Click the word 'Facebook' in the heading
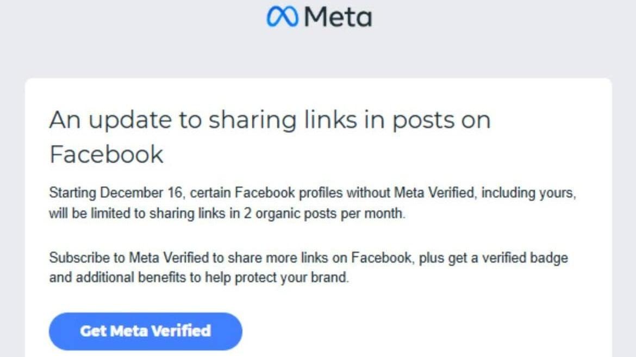The image size is (636, 357). (105, 155)
